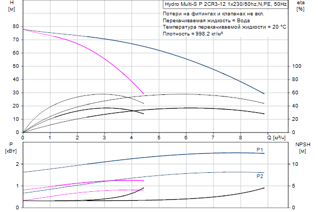This screenshot has height=212, width=318.
Task: Click the 10 tick on NPSH axis
Action: 297,164
